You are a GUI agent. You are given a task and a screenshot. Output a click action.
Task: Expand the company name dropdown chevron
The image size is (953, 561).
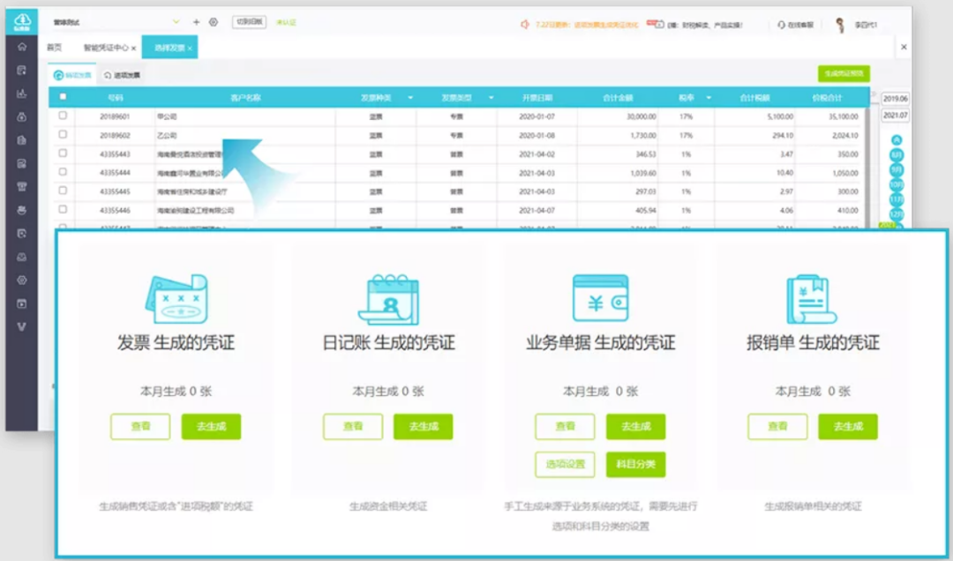coord(176,22)
